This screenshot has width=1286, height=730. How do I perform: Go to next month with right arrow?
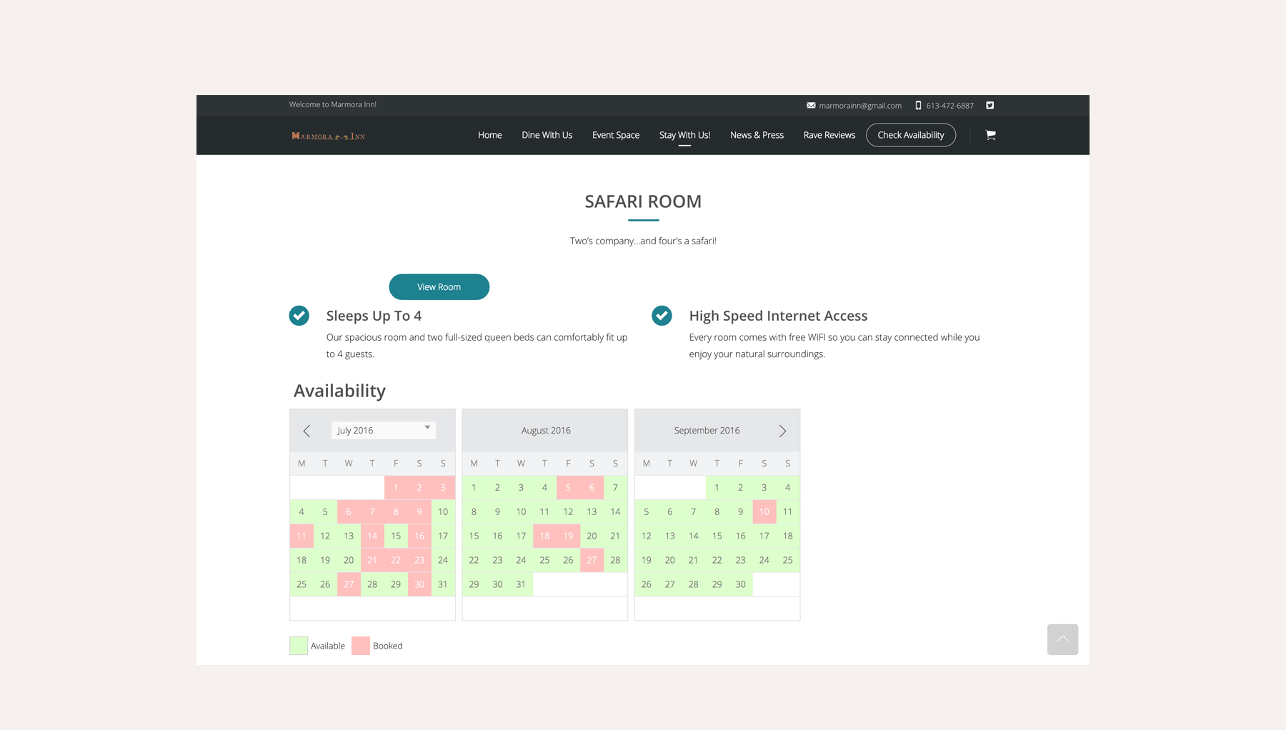[x=782, y=431]
